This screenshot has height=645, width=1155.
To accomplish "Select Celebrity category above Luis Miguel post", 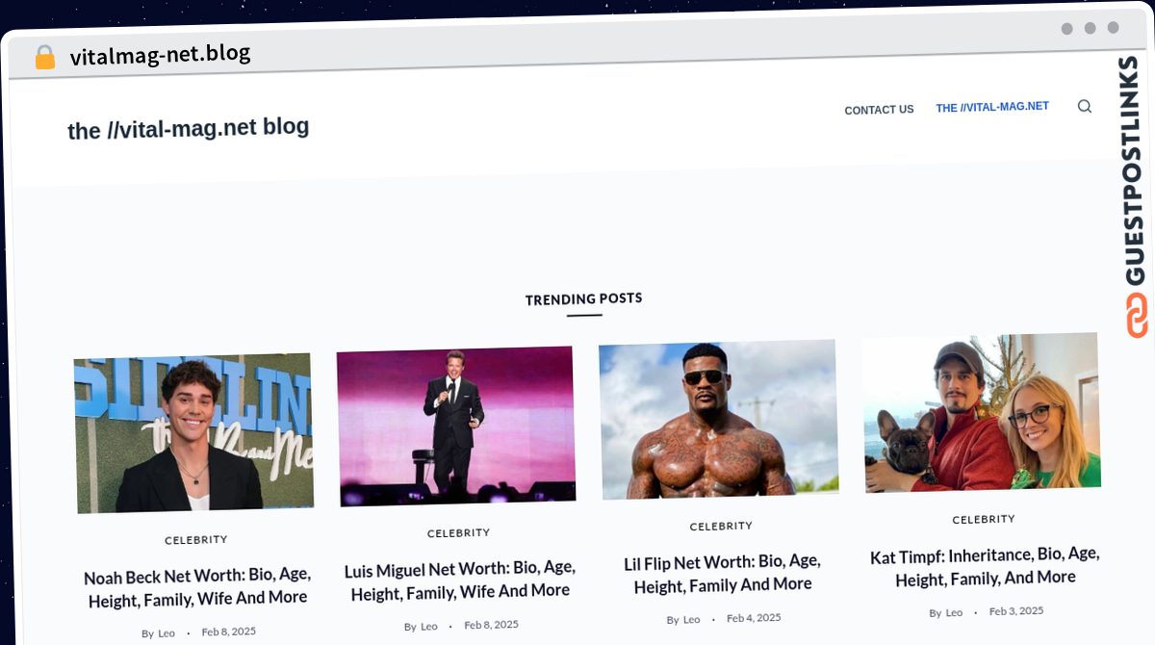I will [459, 533].
